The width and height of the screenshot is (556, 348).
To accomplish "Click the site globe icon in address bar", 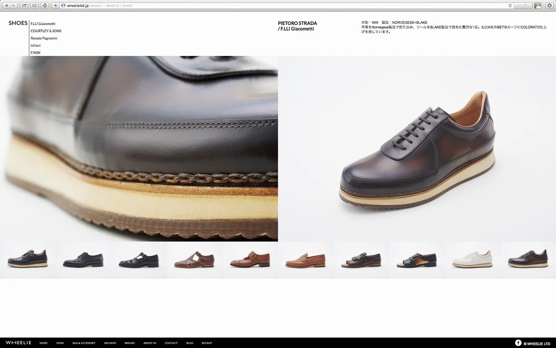I will click(x=63, y=6).
